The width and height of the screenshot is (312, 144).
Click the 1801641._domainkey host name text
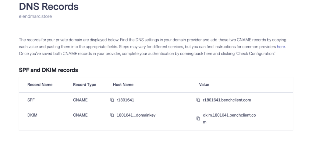[x=134, y=115]
